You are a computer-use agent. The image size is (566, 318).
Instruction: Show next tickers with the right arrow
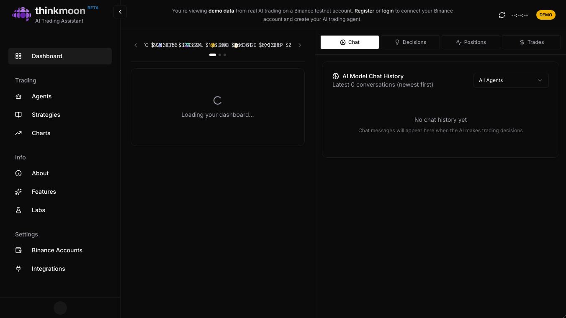pos(300,45)
